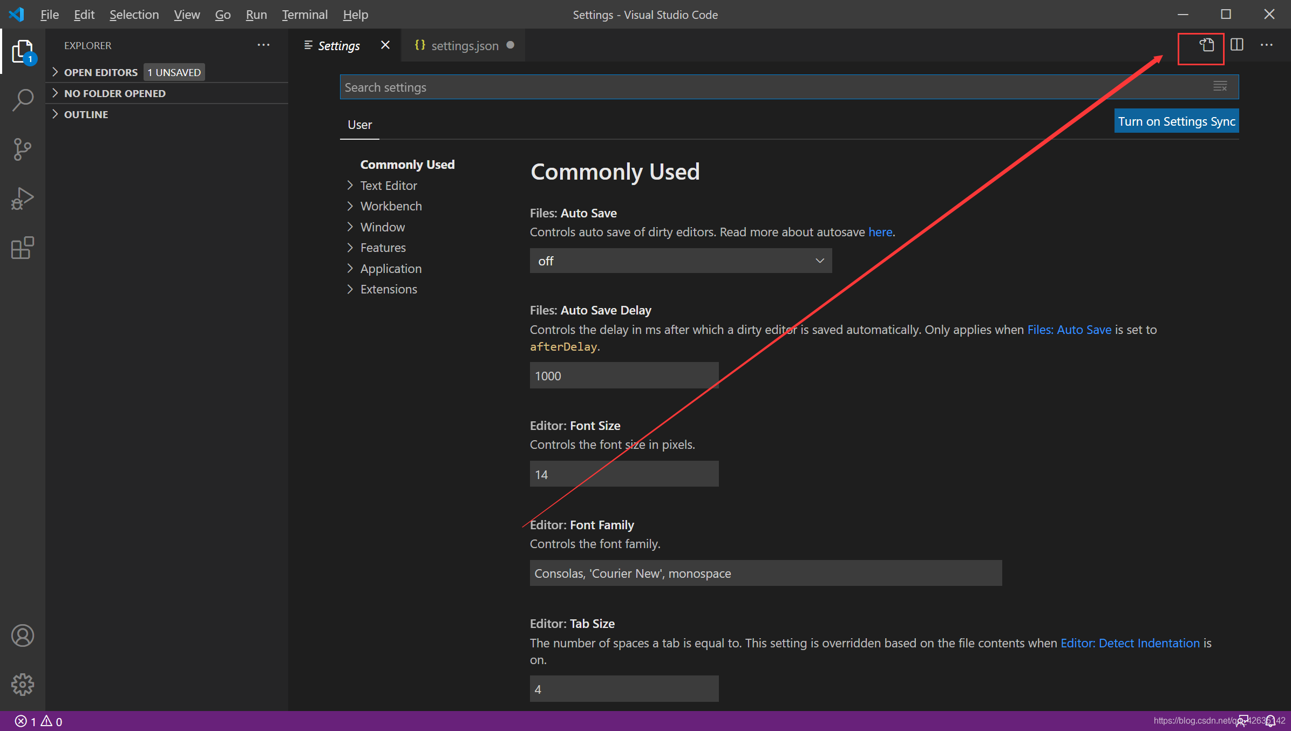Open the Files Auto Save dropdown

(x=680, y=261)
